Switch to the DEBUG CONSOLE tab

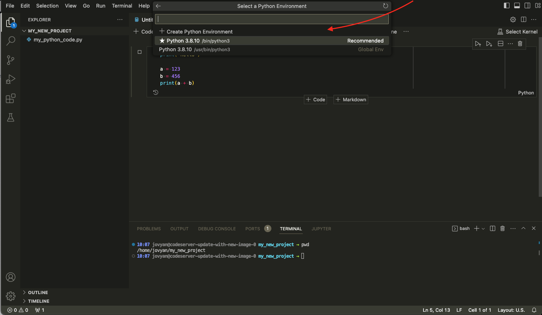[x=217, y=229]
